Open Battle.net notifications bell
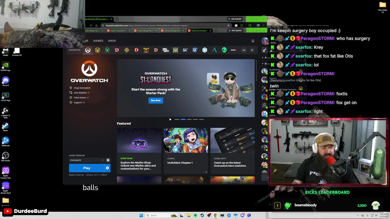The width and height of the screenshot is (390, 219). pyautogui.click(x=253, y=41)
